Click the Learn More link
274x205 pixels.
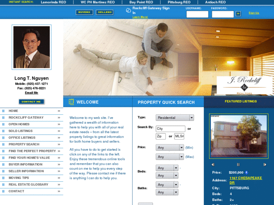coord(140,17)
